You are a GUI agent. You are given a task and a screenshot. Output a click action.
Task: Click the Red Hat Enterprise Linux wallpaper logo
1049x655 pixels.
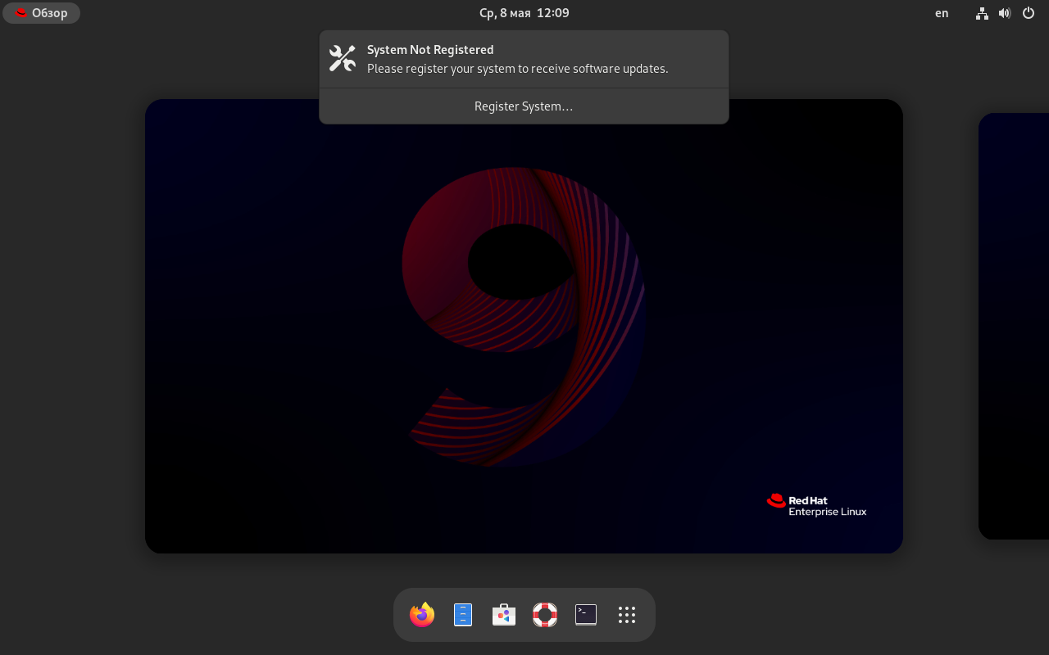(816, 505)
